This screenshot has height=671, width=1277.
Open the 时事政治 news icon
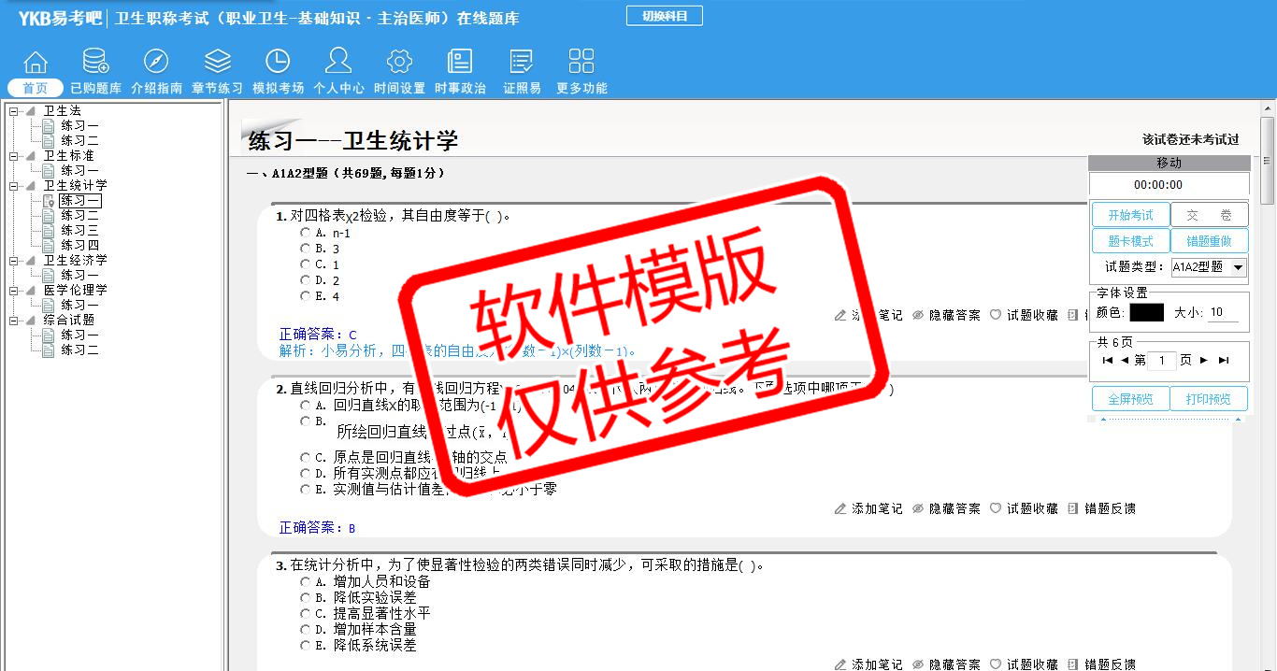(460, 63)
